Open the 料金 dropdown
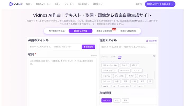185x106 pixels. [58, 4]
